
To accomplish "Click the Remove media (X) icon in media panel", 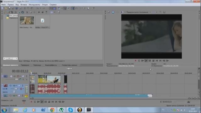I will tap(27, 12).
